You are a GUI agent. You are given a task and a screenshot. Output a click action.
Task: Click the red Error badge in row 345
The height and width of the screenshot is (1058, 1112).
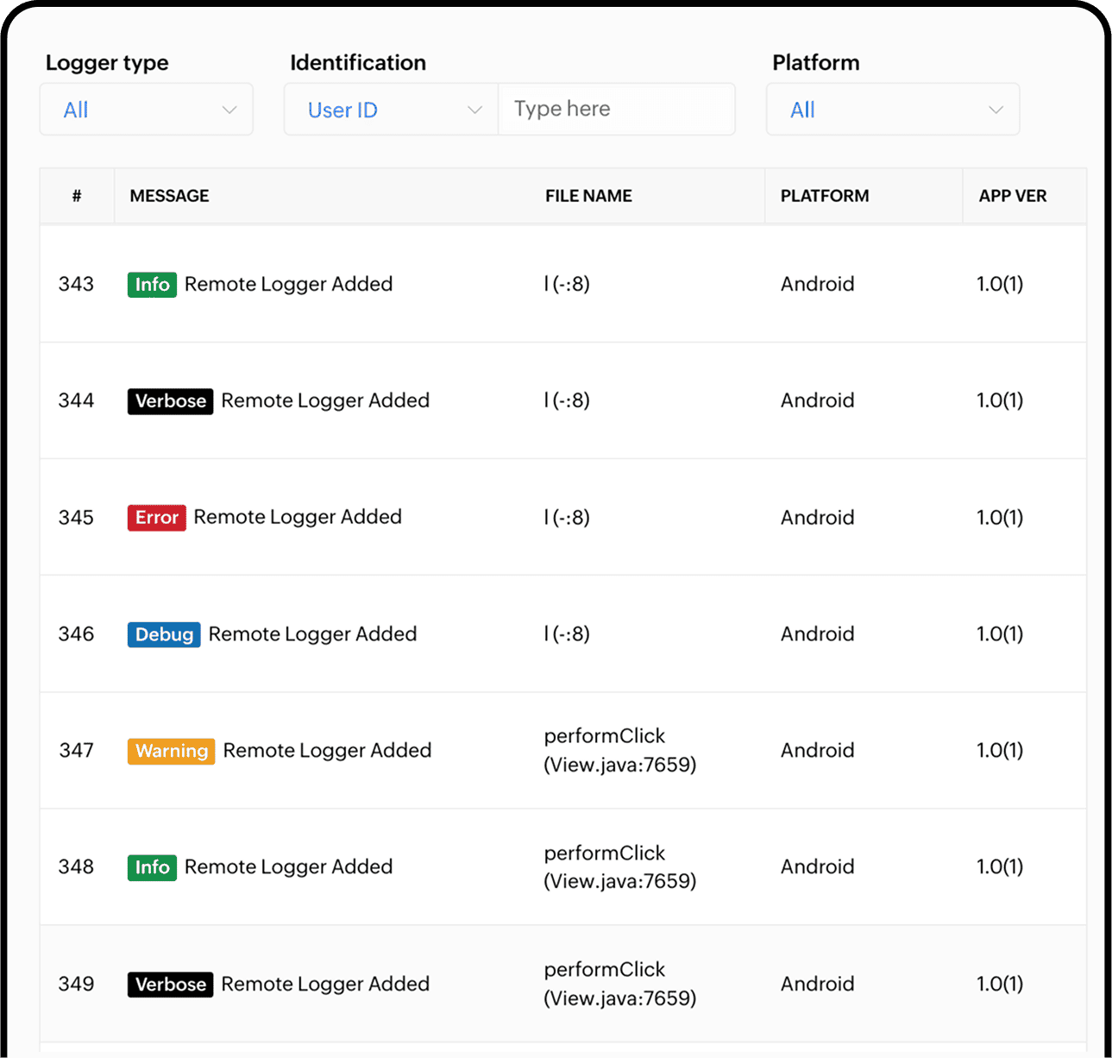156,518
